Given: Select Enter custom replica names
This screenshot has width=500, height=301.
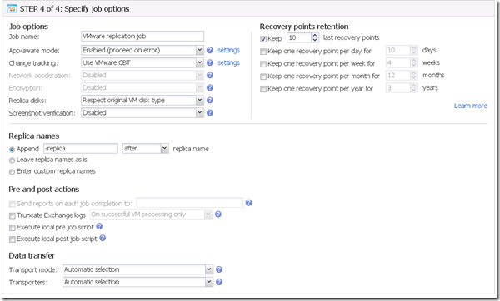Looking at the screenshot, I should [12, 172].
